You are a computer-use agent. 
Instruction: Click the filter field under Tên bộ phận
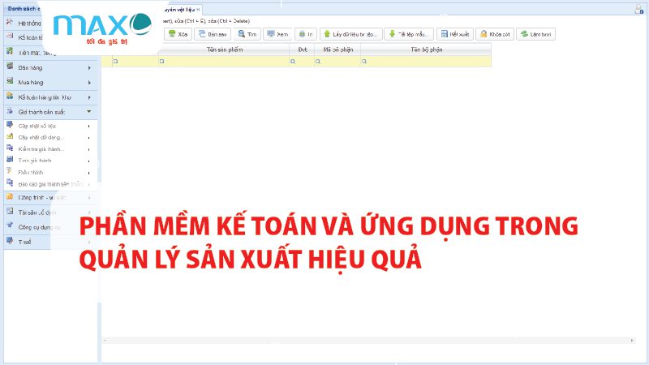427,62
